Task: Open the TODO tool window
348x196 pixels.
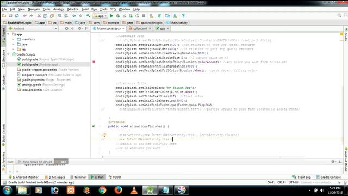Action: coord(115,177)
